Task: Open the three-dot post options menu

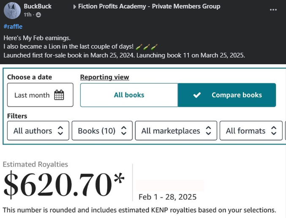Action: click(273, 9)
